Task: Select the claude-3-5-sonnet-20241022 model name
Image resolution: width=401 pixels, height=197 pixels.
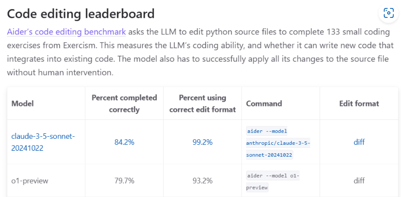Action: [x=43, y=142]
